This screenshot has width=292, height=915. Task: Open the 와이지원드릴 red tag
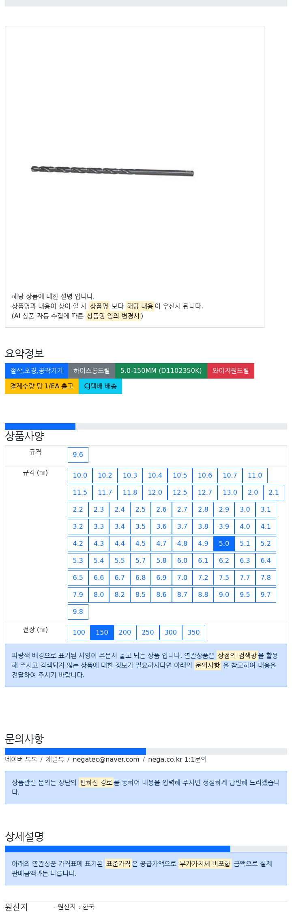click(231, 371)
